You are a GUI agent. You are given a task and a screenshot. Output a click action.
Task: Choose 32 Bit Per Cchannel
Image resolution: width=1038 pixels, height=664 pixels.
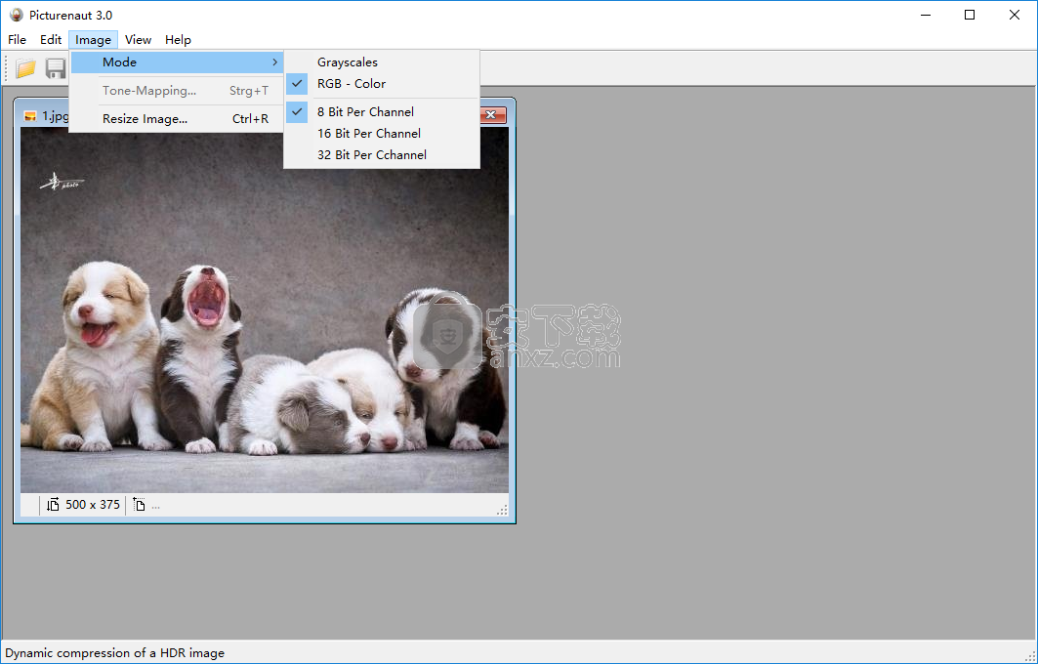(382, 154)
